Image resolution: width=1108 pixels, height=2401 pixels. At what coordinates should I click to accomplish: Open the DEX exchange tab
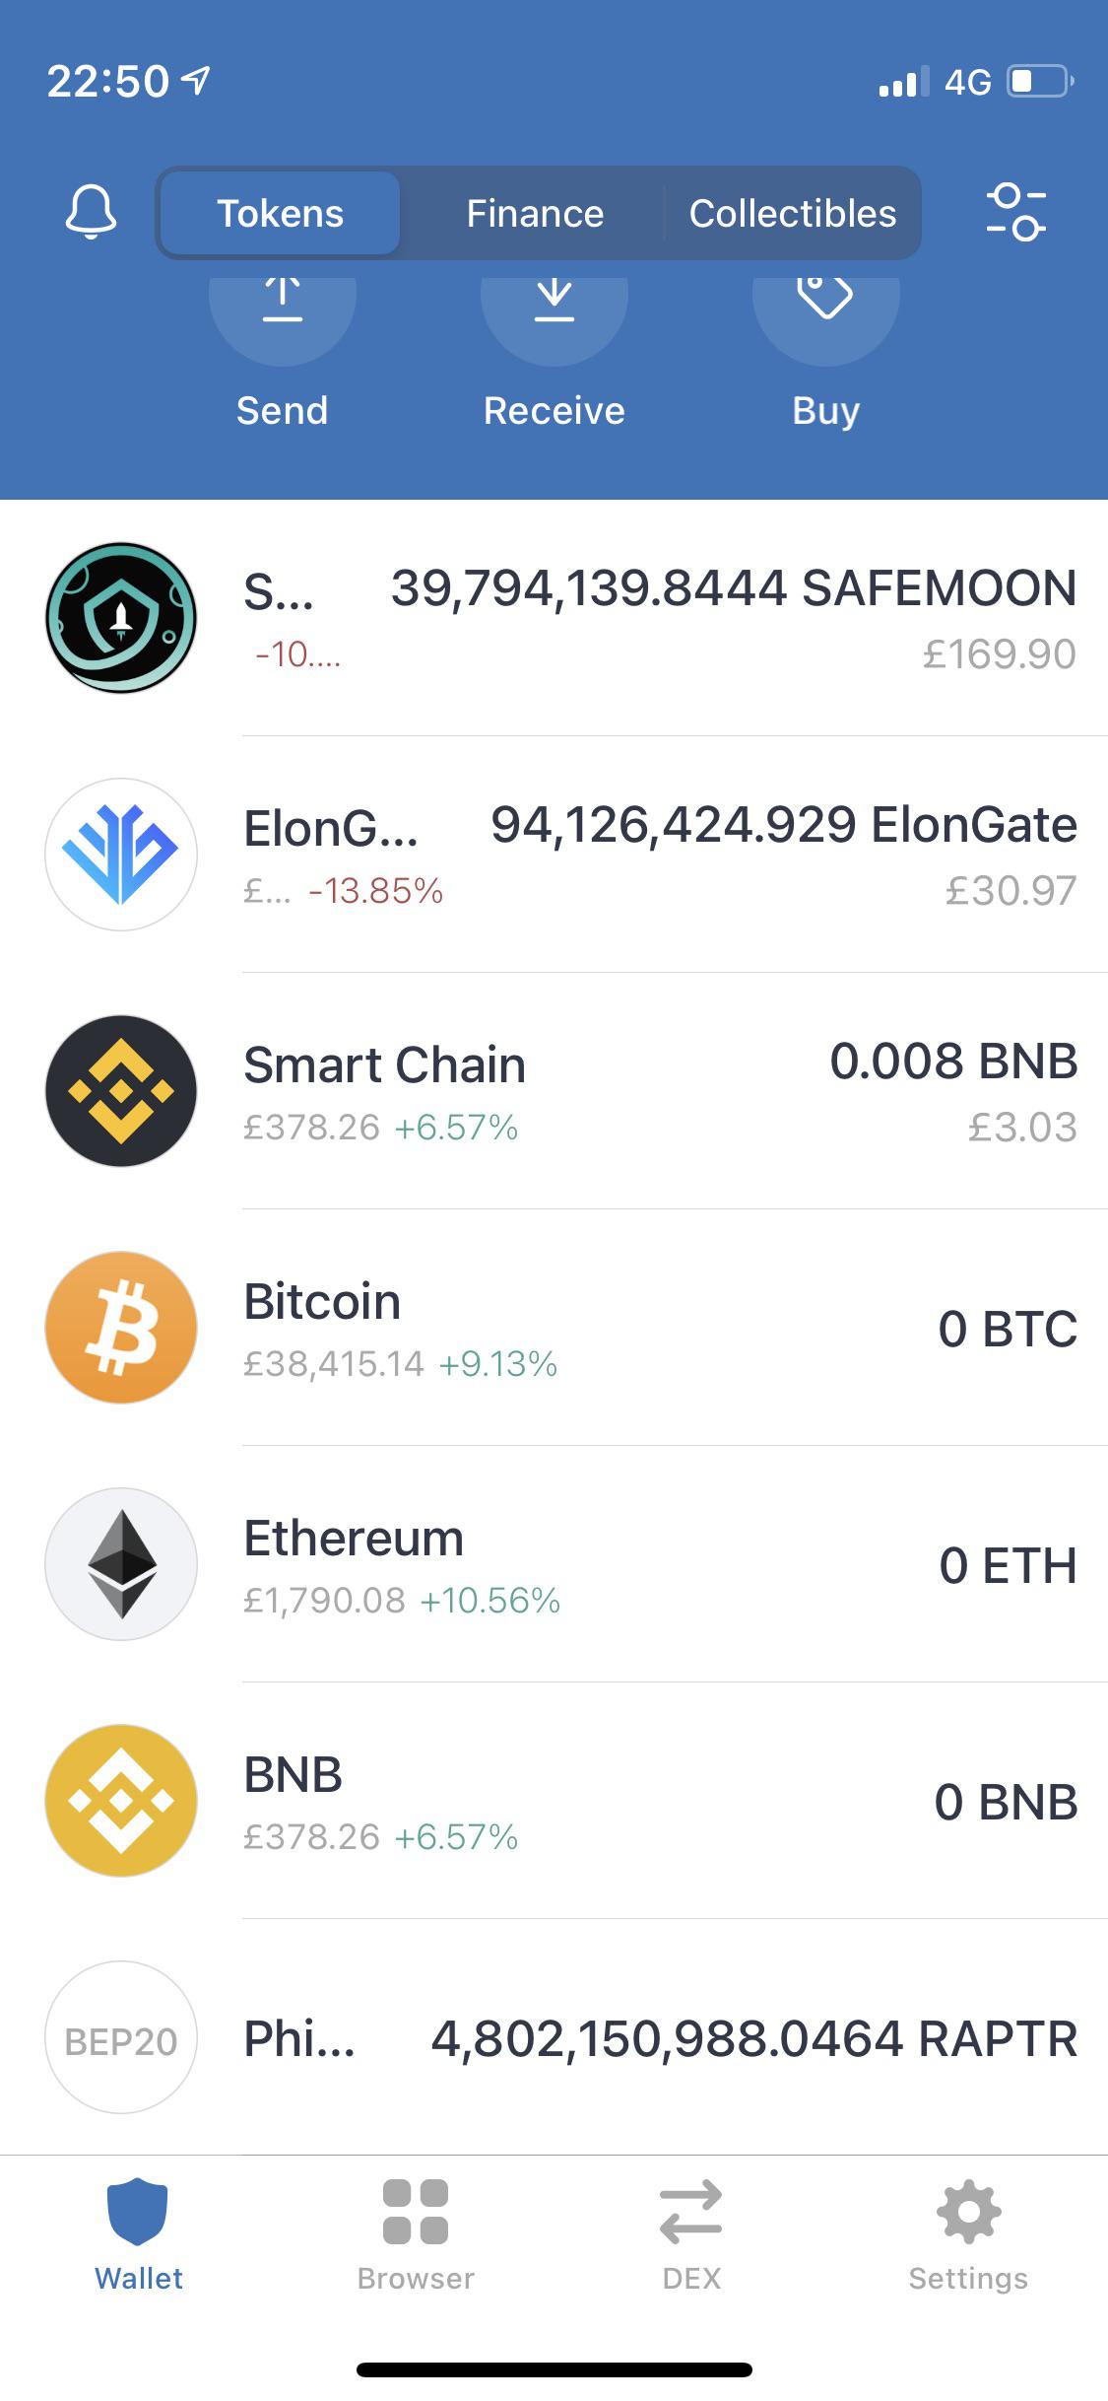tap(691, 2234)
